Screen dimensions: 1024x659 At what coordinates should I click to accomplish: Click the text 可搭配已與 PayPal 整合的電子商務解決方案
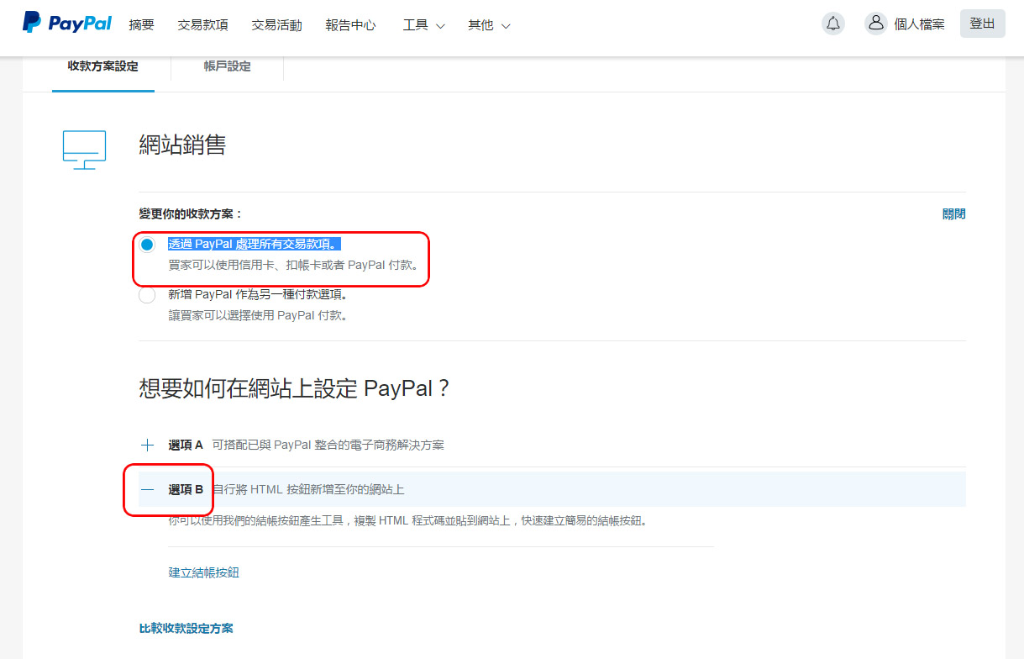click(328, 445)
